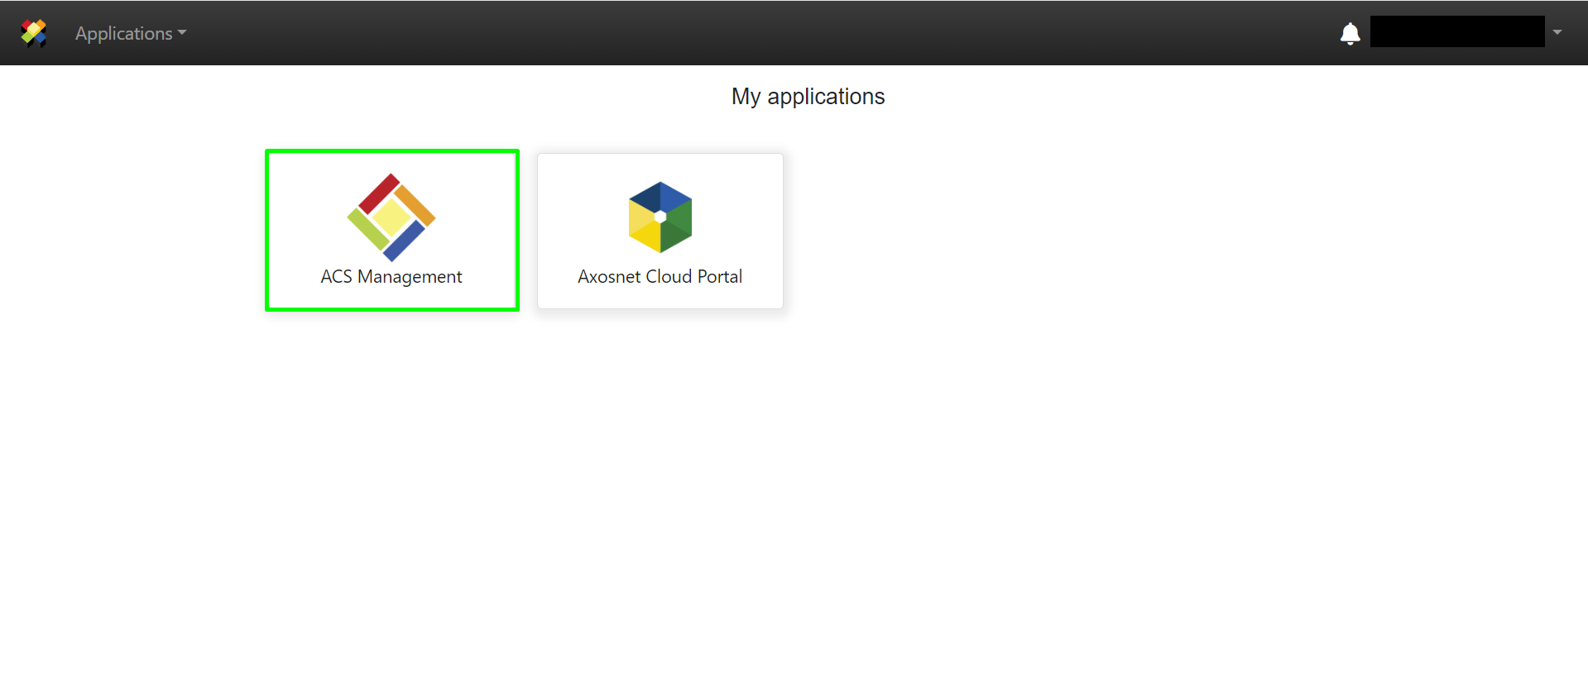The width and height of the screenshot is (1588, 692).
Task: Open the notifications bell
Action: click(x=1350, y=33)
